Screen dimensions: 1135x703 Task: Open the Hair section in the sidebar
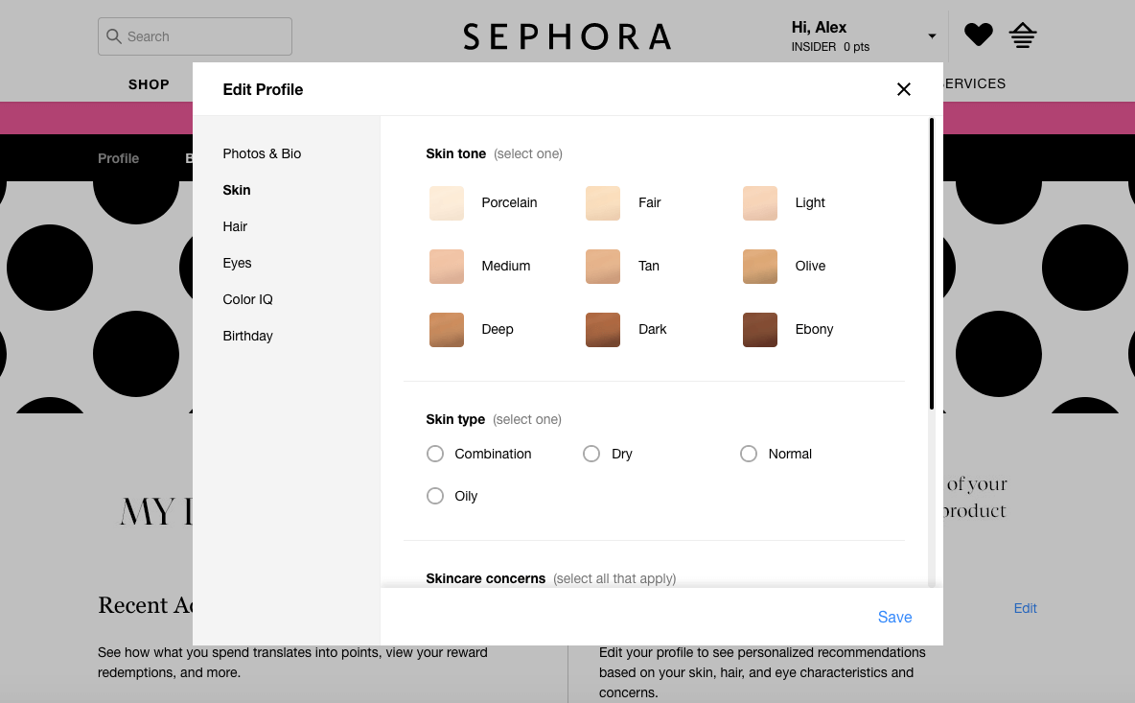click(235, 226)
